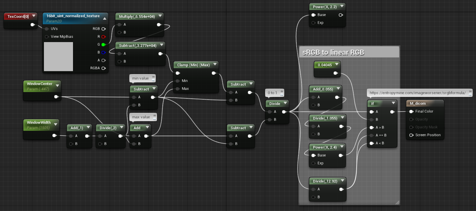The width and height of the screenshot is (476, 211).
Task: Click the Subtract(,3.277e+04) output pin
Action: point(160,54)
